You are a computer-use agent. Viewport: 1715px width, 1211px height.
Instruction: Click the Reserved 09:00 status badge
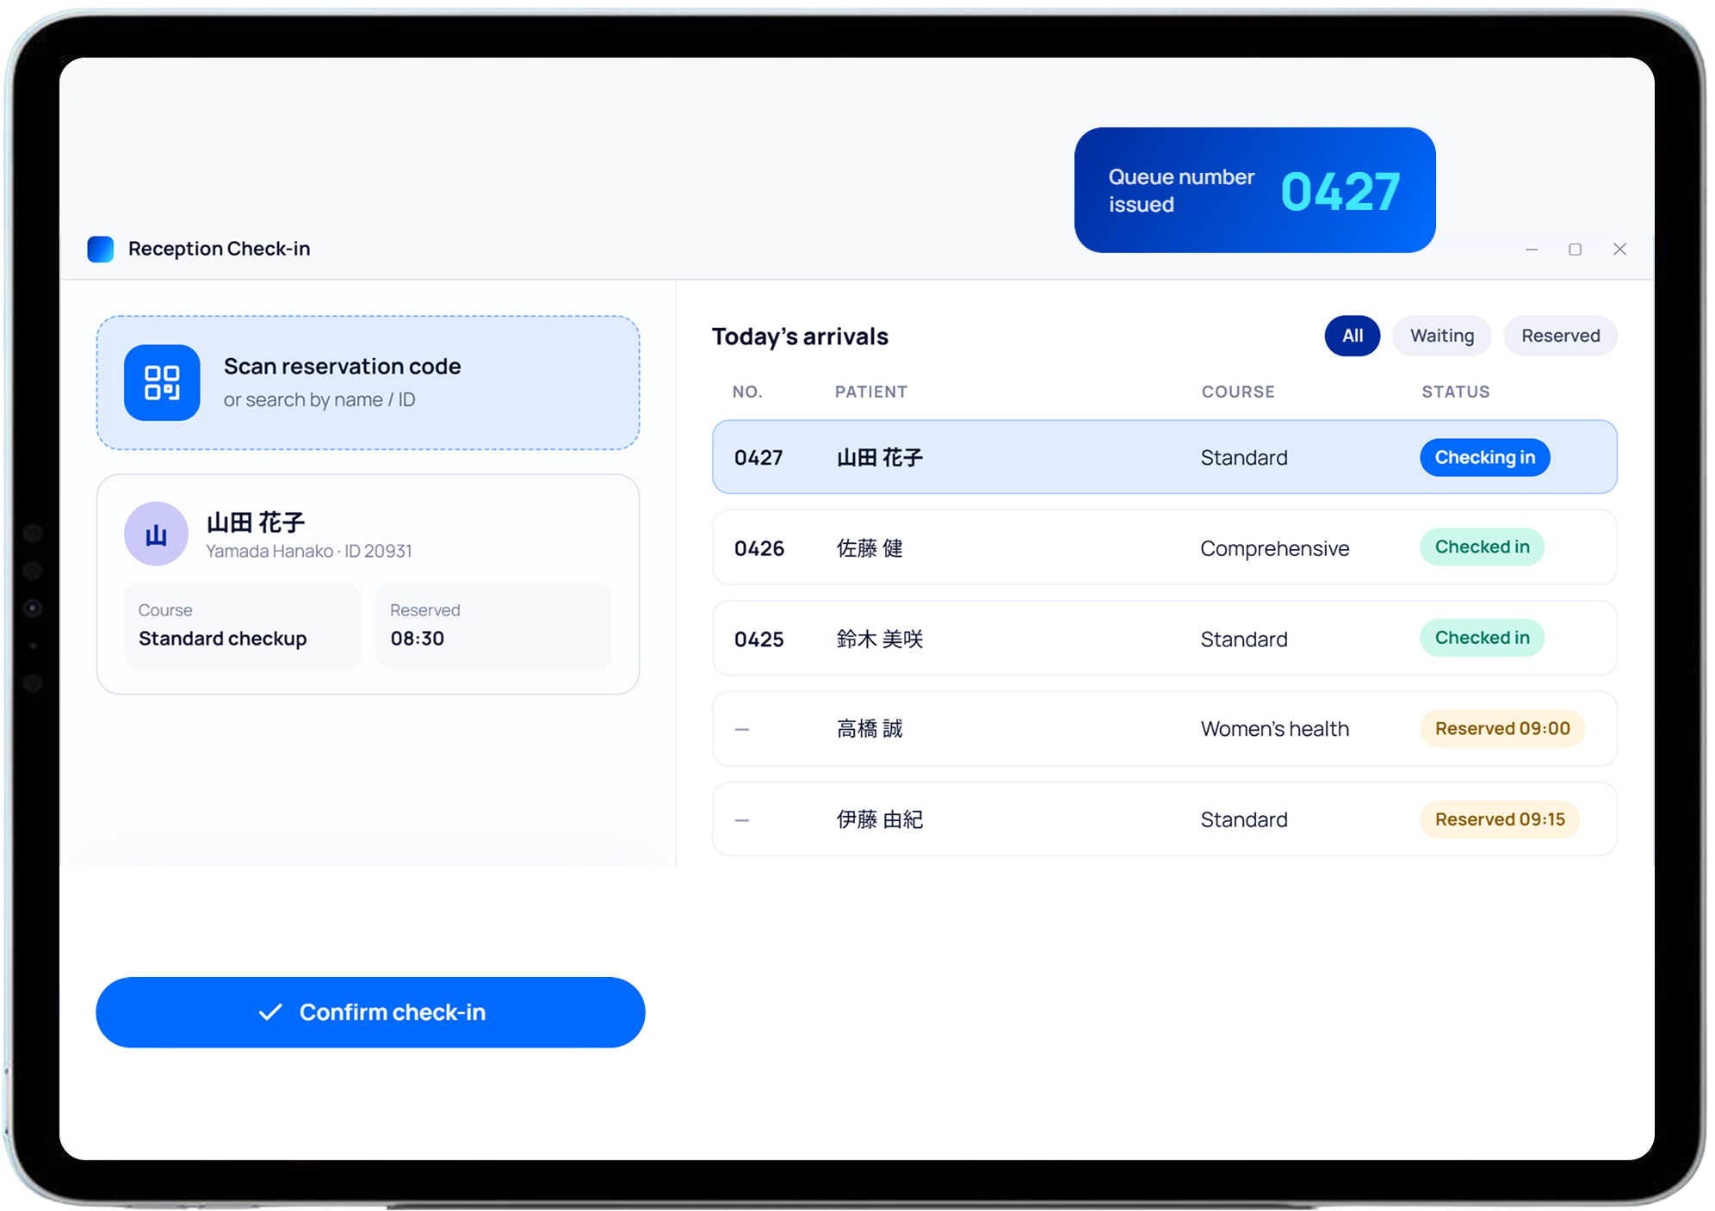1502,728
